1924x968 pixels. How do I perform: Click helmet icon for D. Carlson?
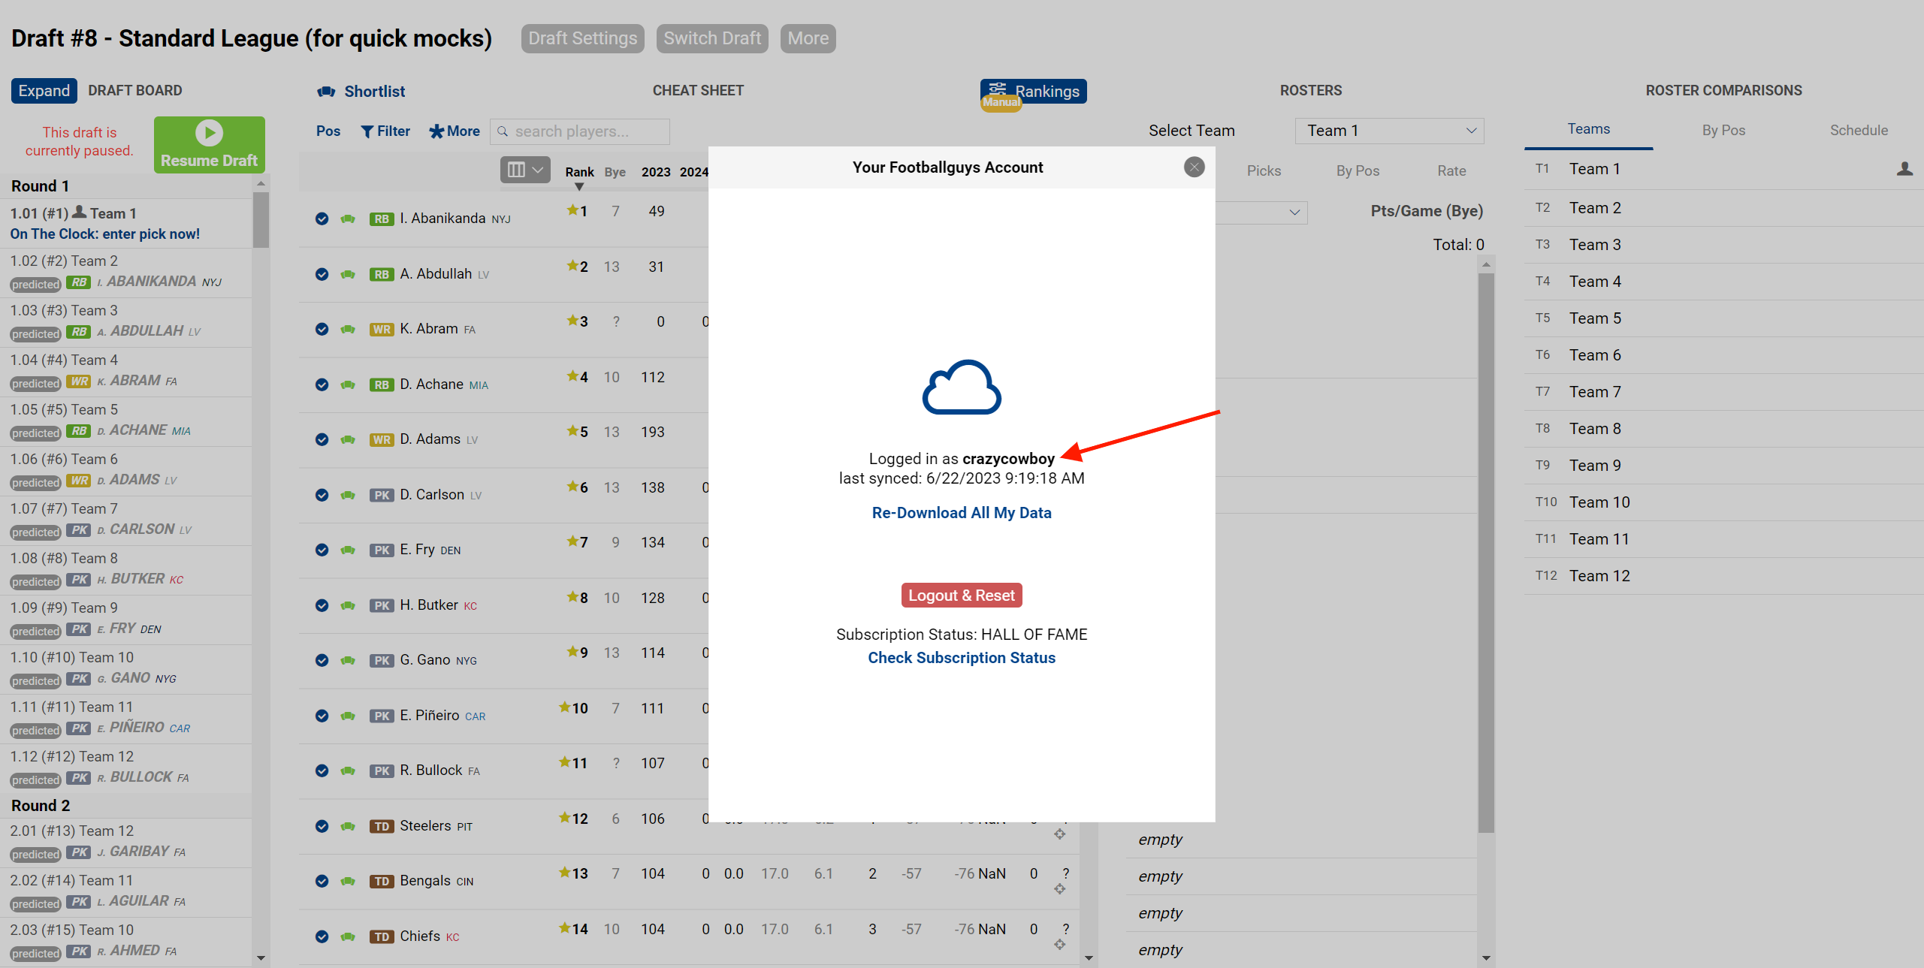[x=347, y=496]
